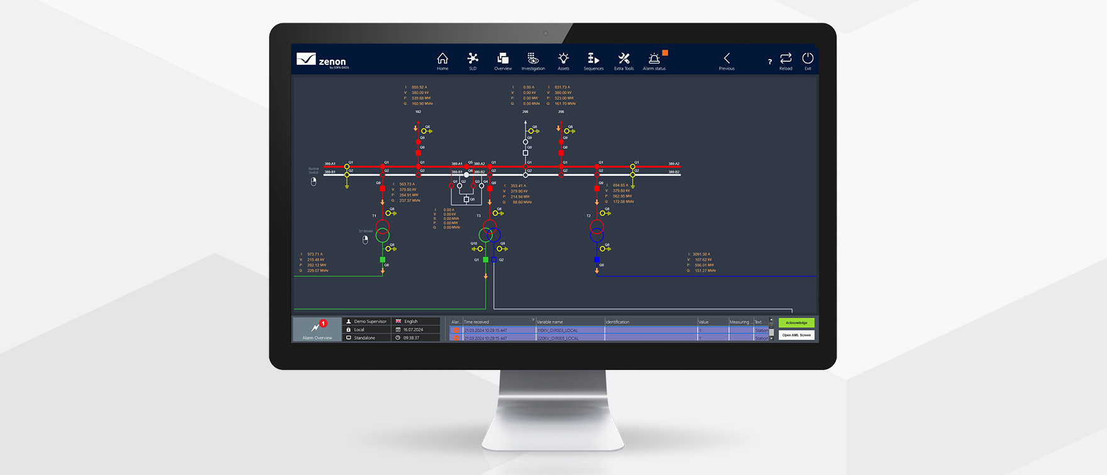
Task: Open help with the question mark
Action: pyautogui.click(x=769, y=62)
